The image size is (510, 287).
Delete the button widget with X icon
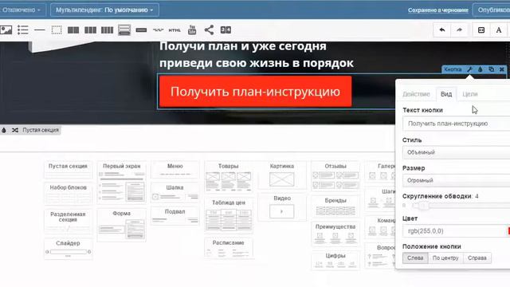pyautogui.click(x=502, y=69)
